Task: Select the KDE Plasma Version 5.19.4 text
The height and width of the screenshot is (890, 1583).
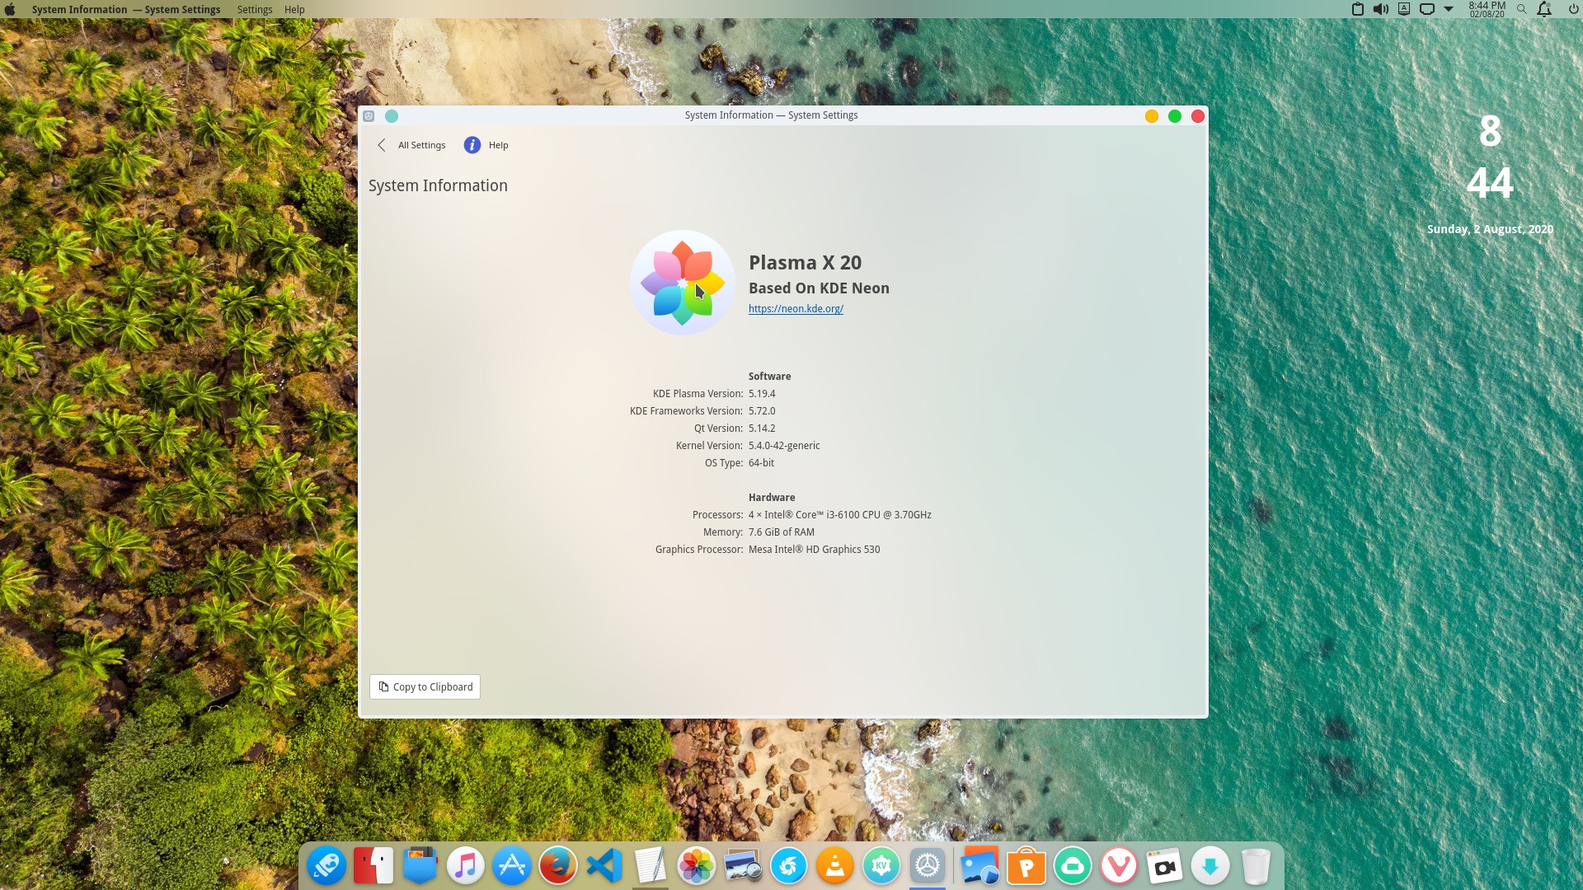Action: pos(762,394)
